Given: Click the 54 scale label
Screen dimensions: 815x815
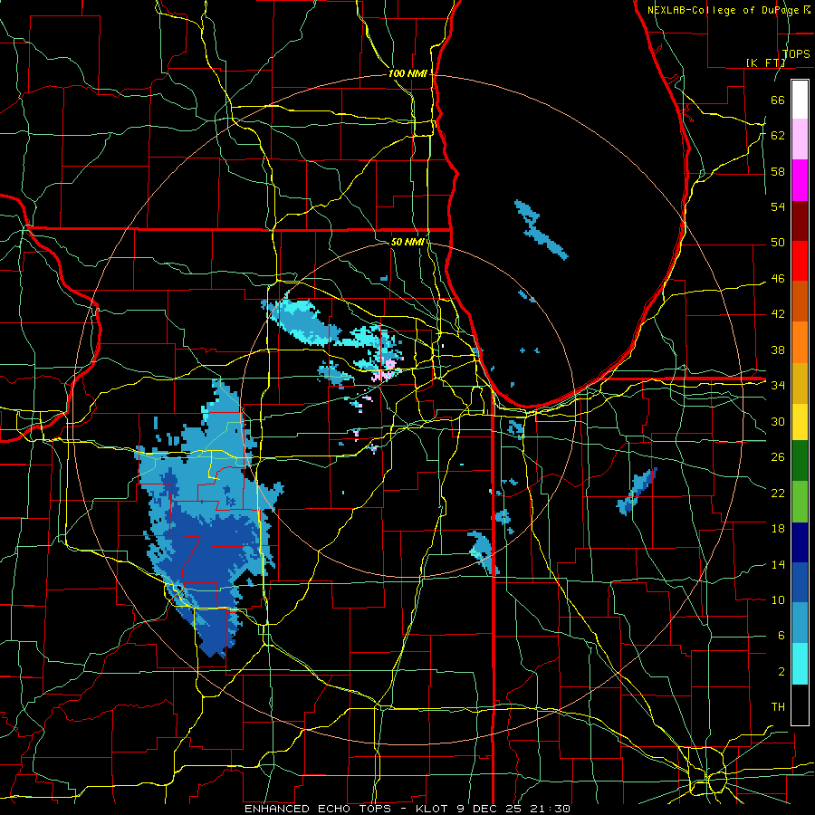Looking at the screenshot, I should click(x=778, y=206).
